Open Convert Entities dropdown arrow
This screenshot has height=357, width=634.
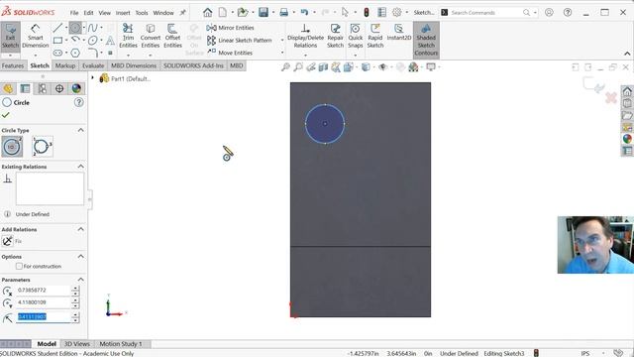151,56
